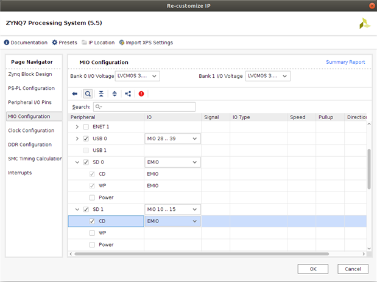Check the USB 1 peripheral checkbox
Image resolution: width=377 pixels, height=282 pixels.
[x=86, y=150]
